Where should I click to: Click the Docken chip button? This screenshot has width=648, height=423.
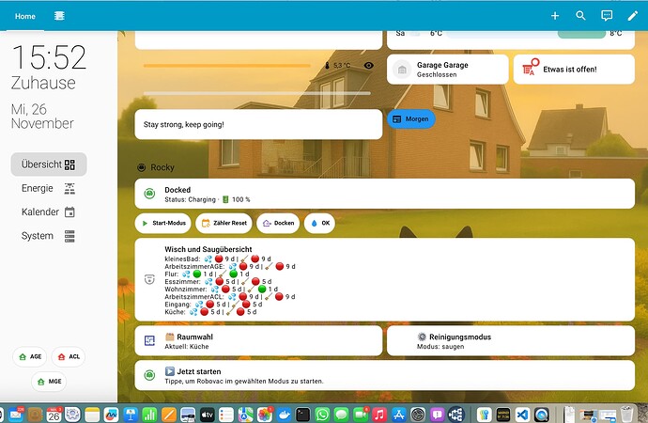coord(278,223)
